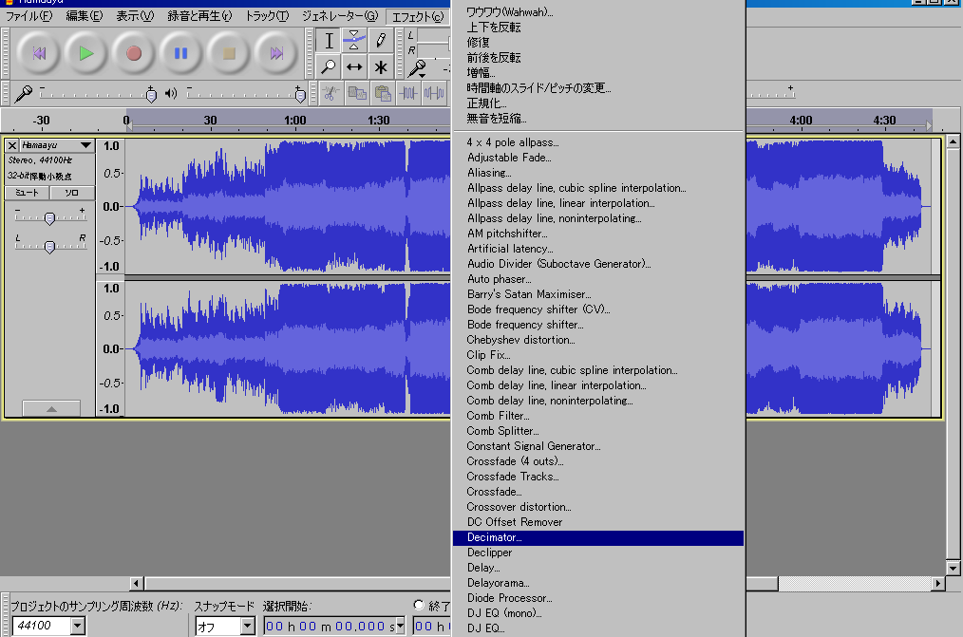Choose the Adjustable Fade... effect

pyautogui.click(x=598, y=158)
